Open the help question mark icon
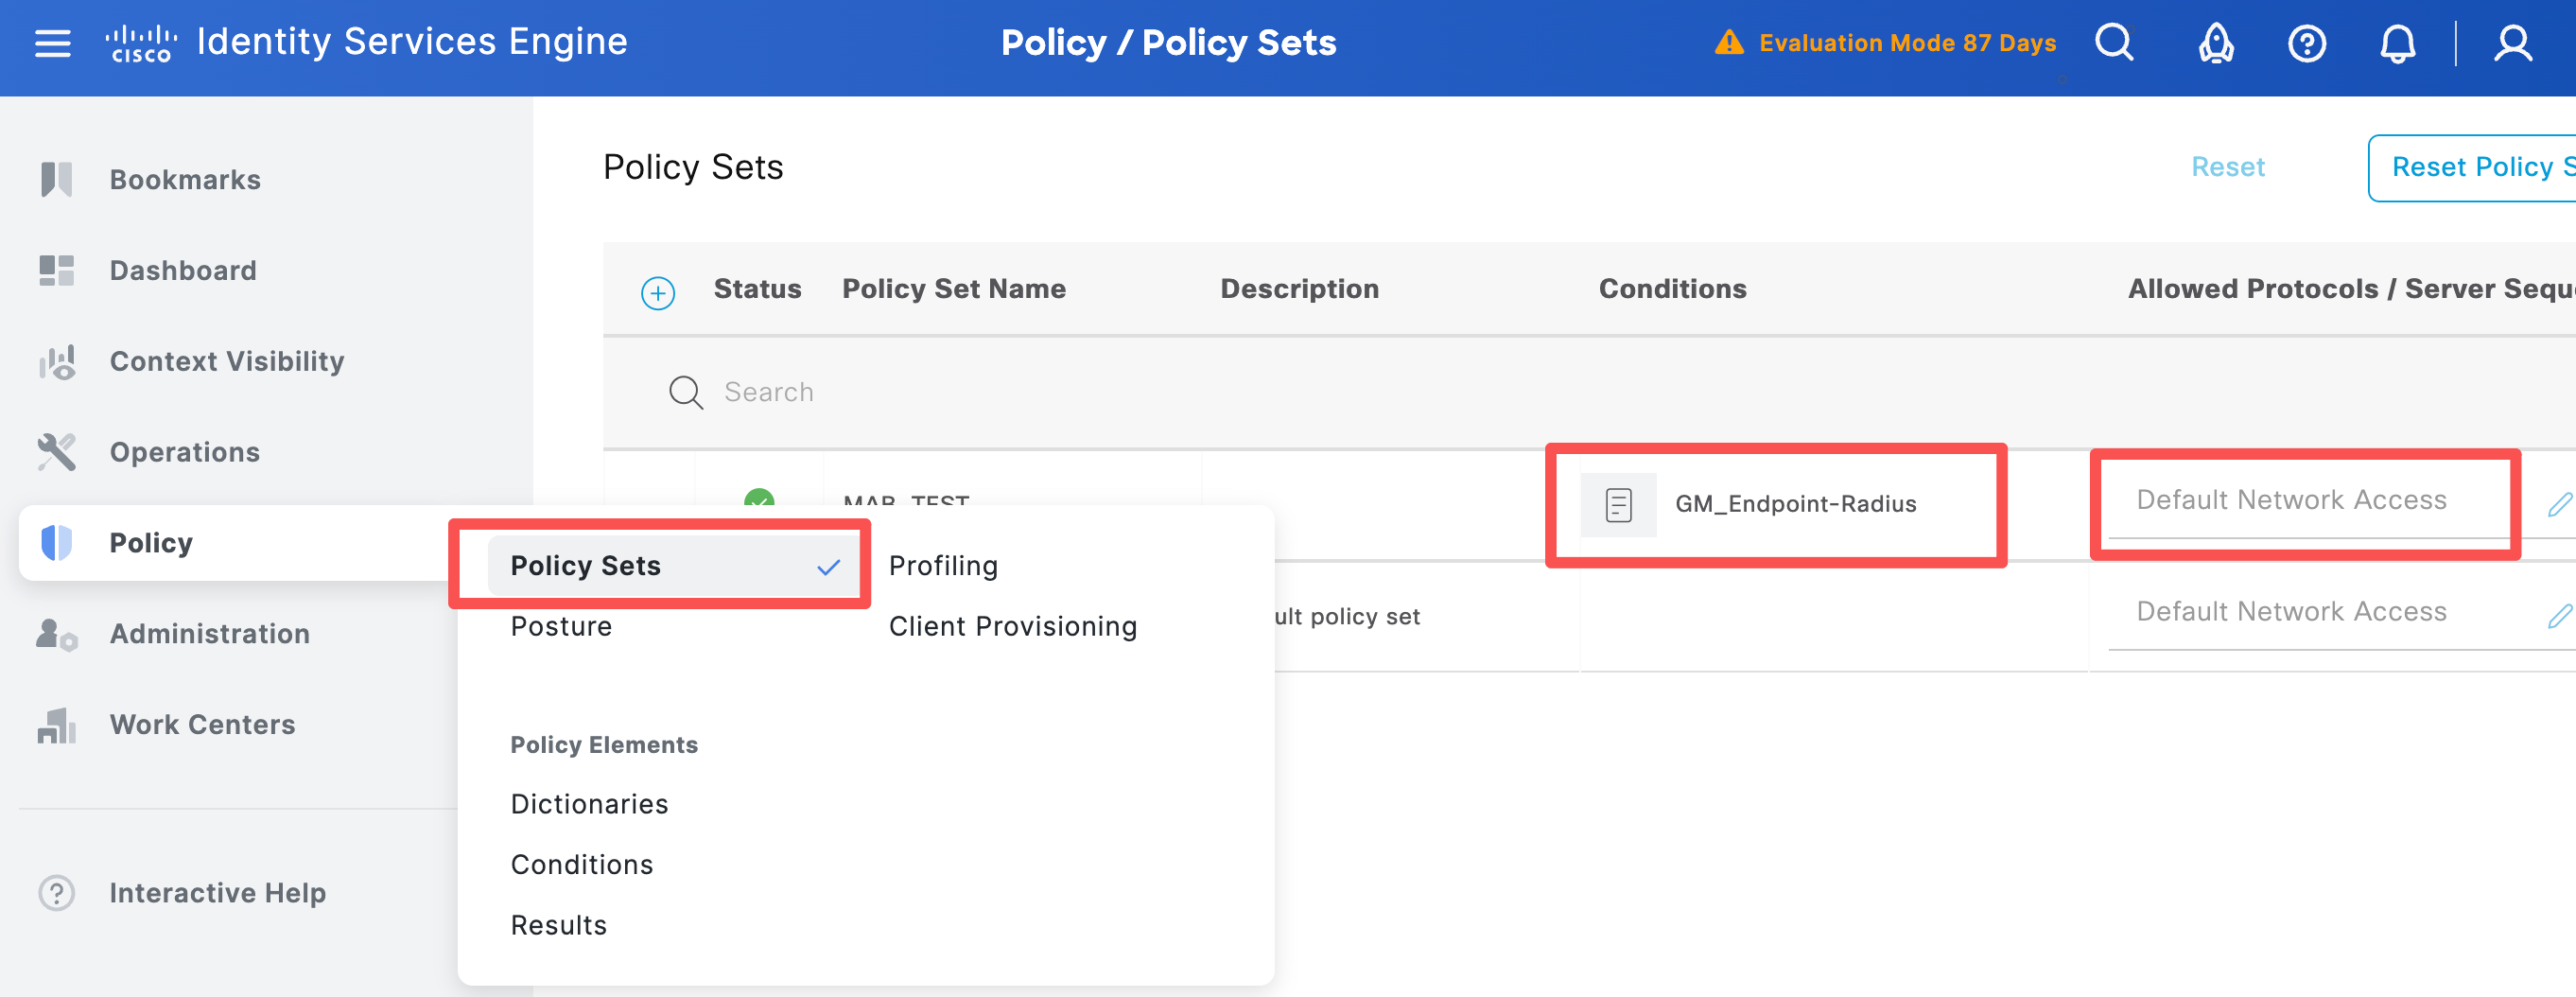 [x=2307, y=43]
